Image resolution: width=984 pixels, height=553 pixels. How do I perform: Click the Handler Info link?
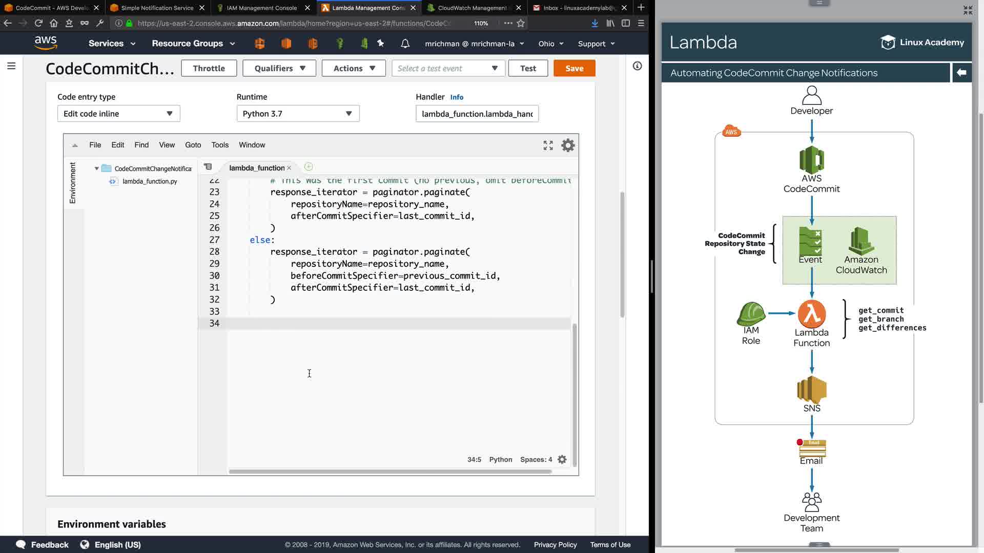click(457, 97)
